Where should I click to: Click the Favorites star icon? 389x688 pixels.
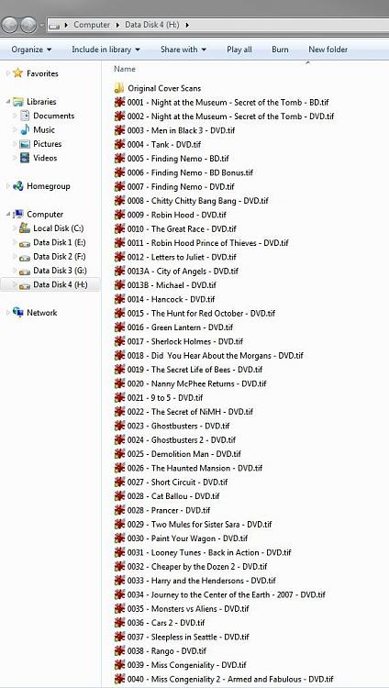pos(18,73)
